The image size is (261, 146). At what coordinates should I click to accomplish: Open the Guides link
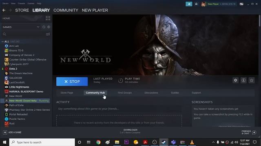point(175,93)
